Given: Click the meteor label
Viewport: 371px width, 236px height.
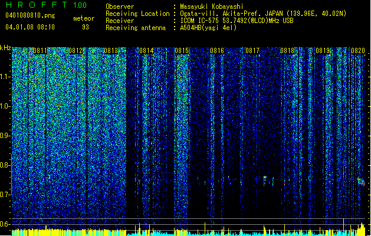Looking at the screenshot, I should [x=84, y=18].
